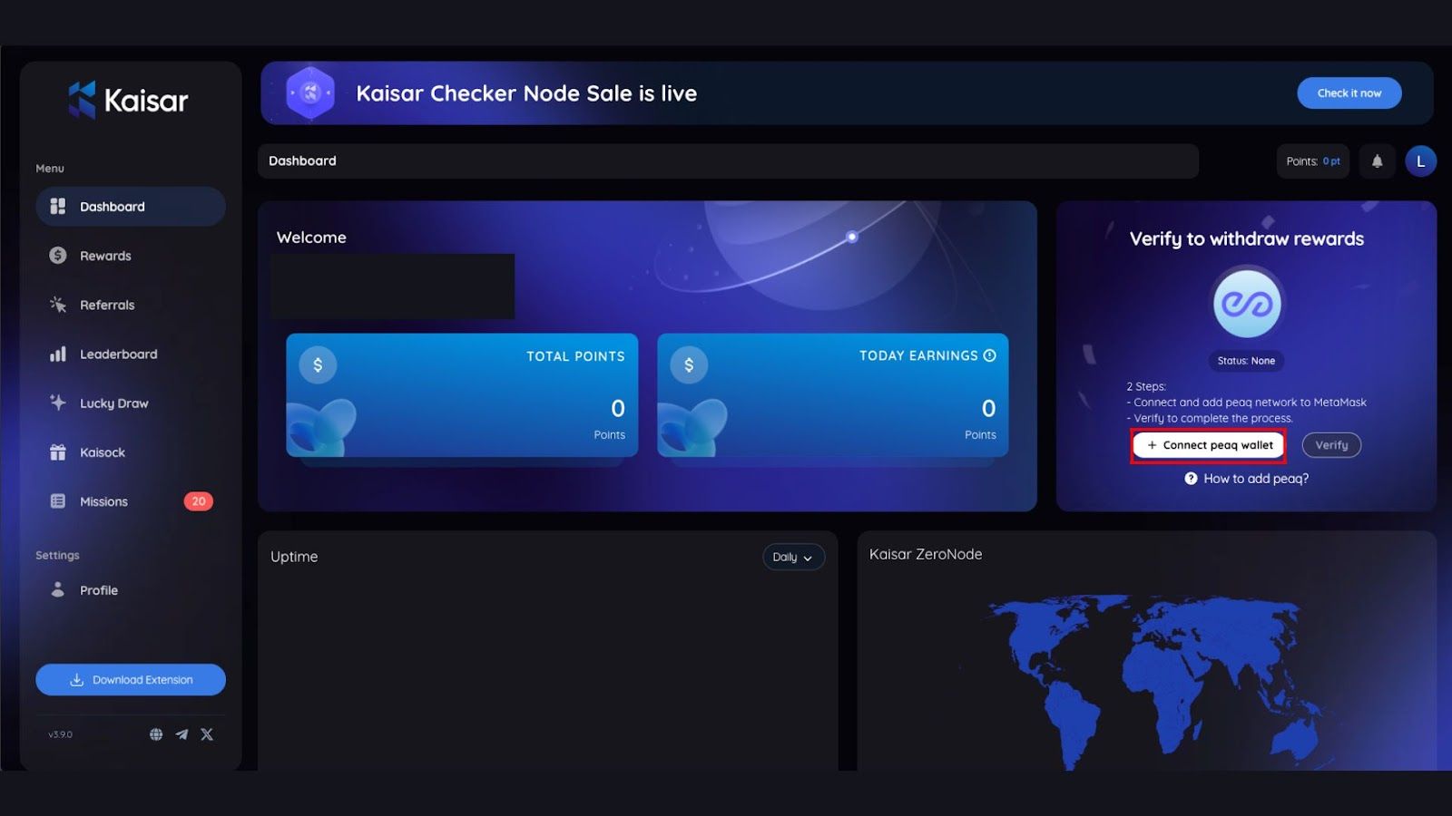The image size is (1452, 816).
Task: Click the Points 0 pt indicator
Action: click(x=1313, y=161)
